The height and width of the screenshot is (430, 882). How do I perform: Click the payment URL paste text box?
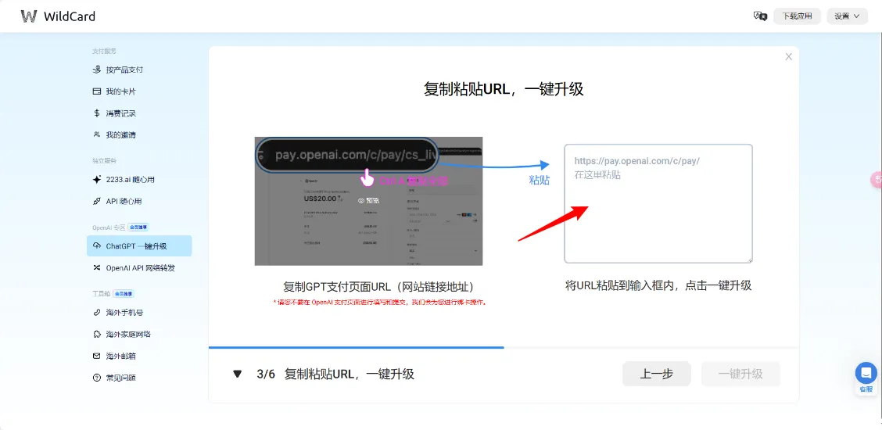tap(658, 203)
